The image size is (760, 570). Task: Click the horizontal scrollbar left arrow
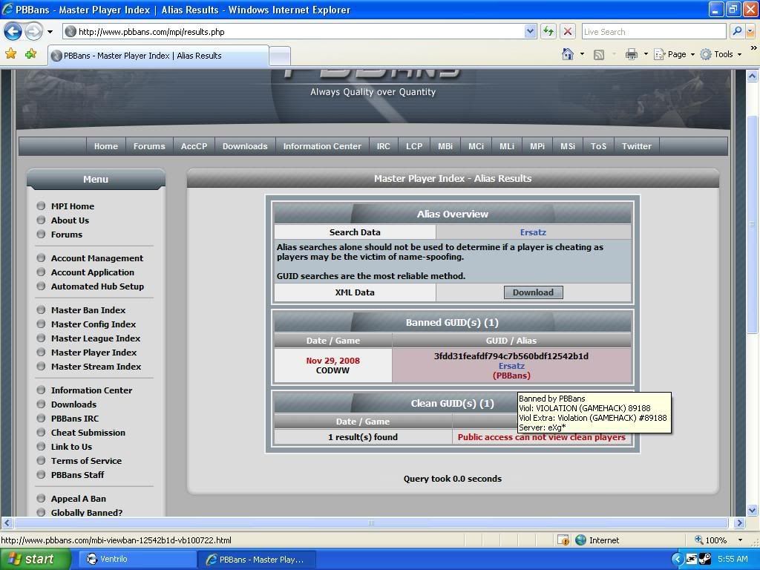click(x=7, y=523)
